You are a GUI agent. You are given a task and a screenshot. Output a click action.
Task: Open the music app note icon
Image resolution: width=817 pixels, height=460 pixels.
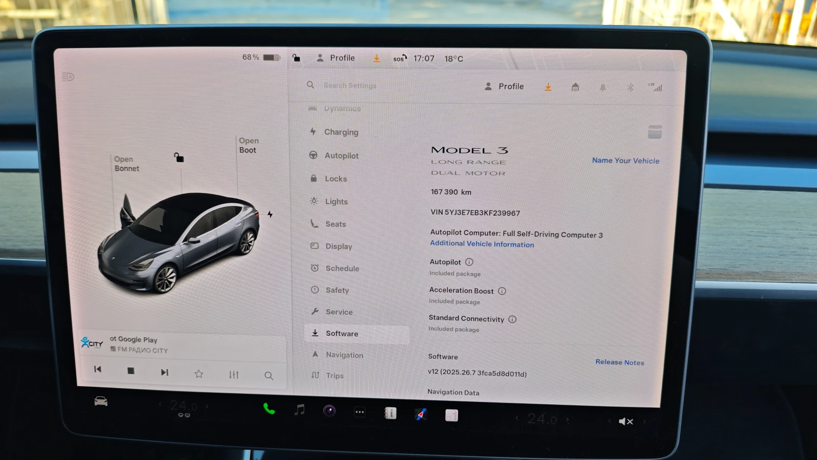pyautogui.click(x=300, y=410)
